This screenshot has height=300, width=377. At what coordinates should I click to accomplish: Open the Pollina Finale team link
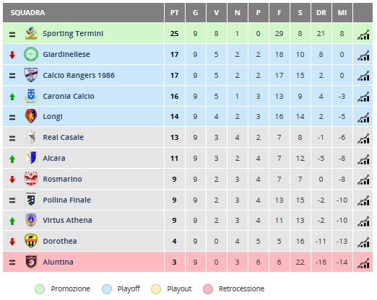pos(67,200)
